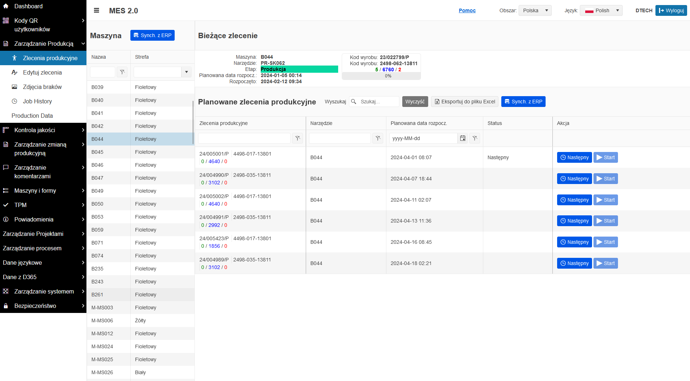690x381 pixels.
Task: Clear the Nazwa column filter icon
Action: [122, 72]
